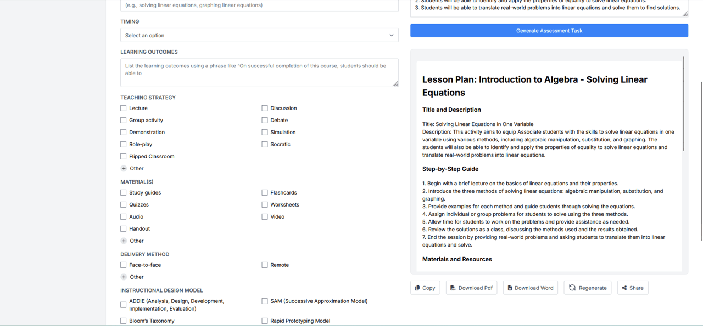Image resolution: width=703 pixels, height=326 pixels.
Task: Click the Download Word icon
Action: (511, 287)
